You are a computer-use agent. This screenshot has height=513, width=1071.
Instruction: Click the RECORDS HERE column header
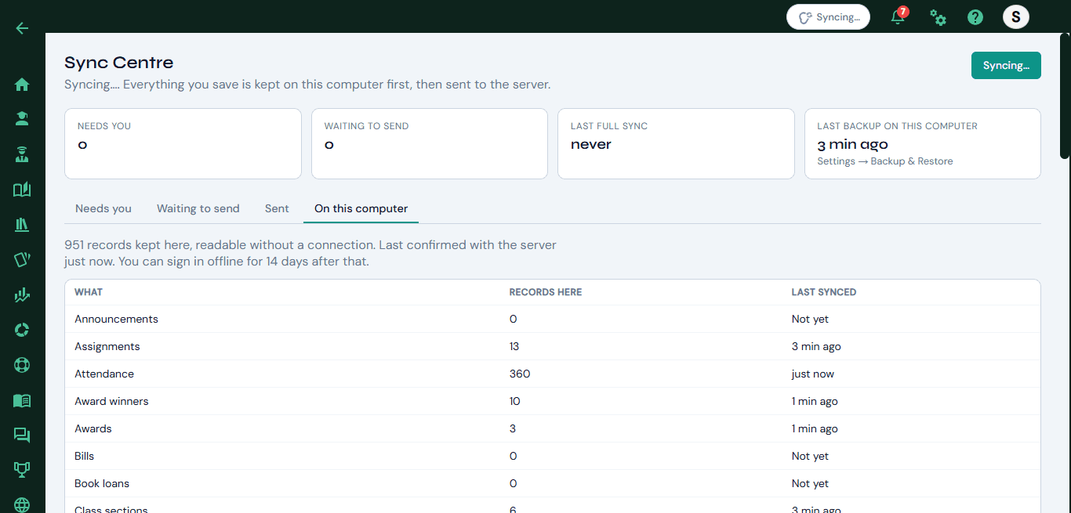[546, 292]
